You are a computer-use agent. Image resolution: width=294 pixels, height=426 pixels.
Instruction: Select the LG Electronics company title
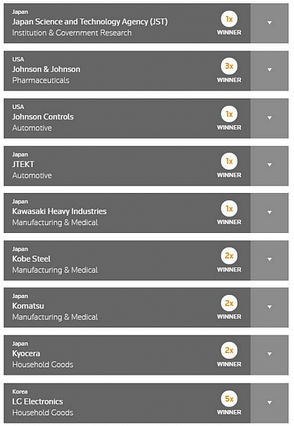point(37,401)
